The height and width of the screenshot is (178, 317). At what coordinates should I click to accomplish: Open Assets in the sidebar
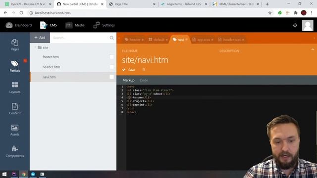(15, 130)
